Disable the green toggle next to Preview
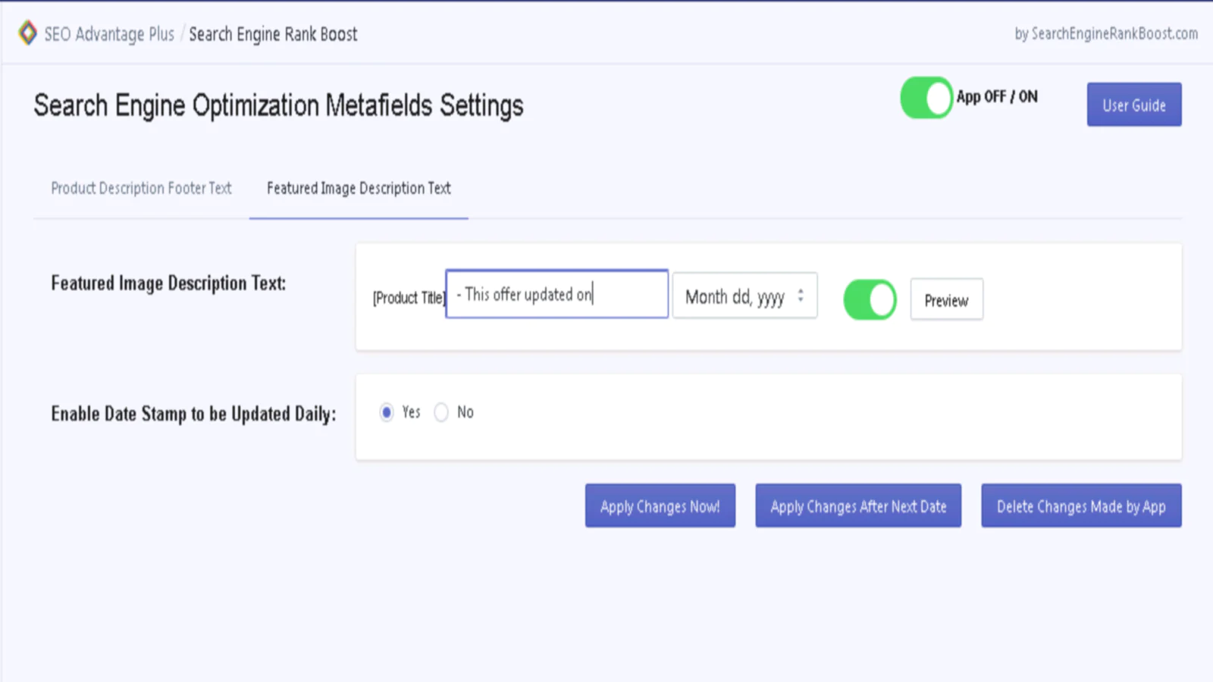 (x=870, y=299)
